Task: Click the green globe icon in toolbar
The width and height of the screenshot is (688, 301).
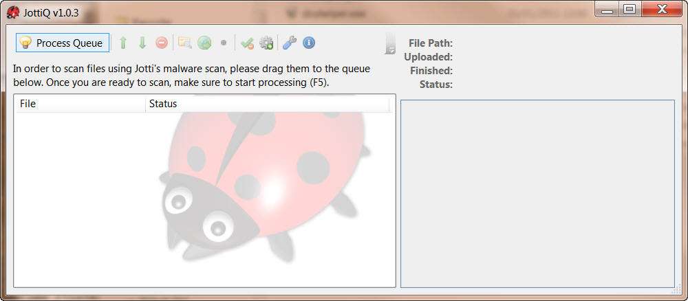Action: point(204,43)
